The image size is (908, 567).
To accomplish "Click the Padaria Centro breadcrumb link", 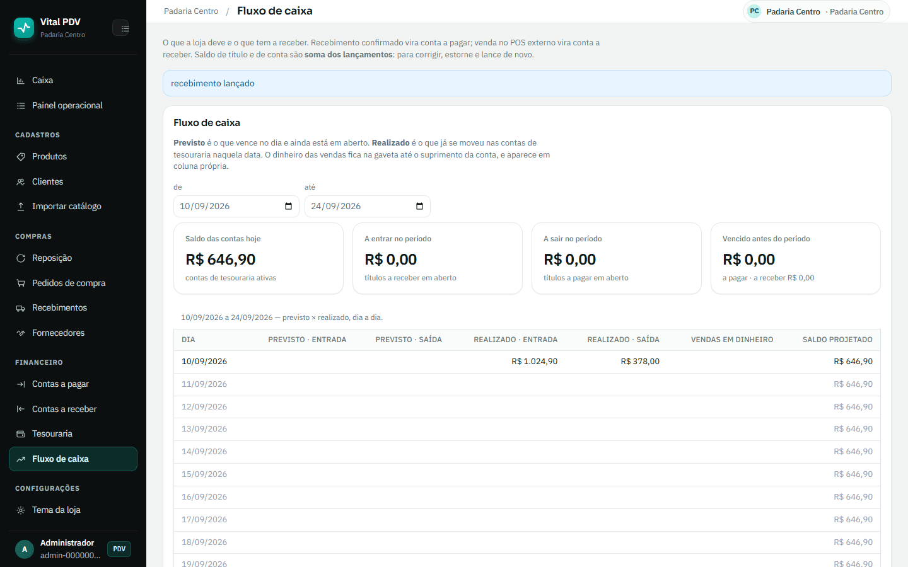I will click(x=191, y=11).
